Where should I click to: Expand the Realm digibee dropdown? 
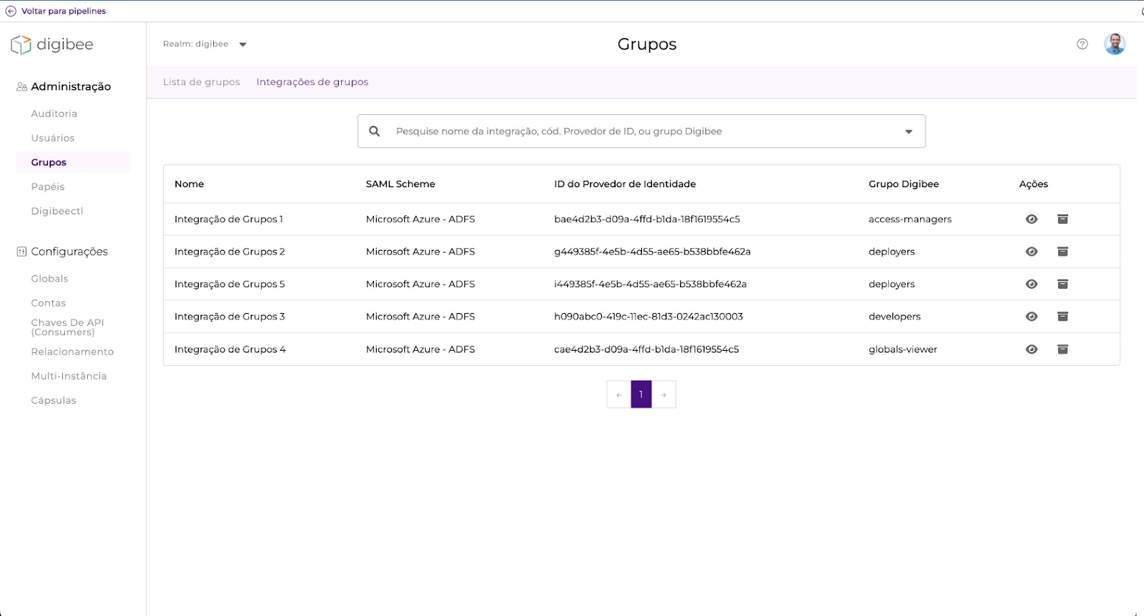pyautogui.click(x=242, y=44)
